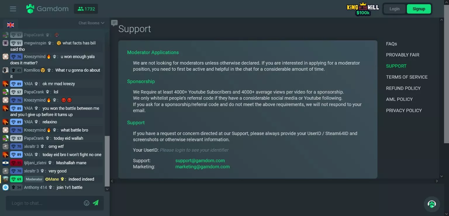Click megwinspin's level 51 diamond badge
Screen dimensions: 449x216
pos(16,43)
